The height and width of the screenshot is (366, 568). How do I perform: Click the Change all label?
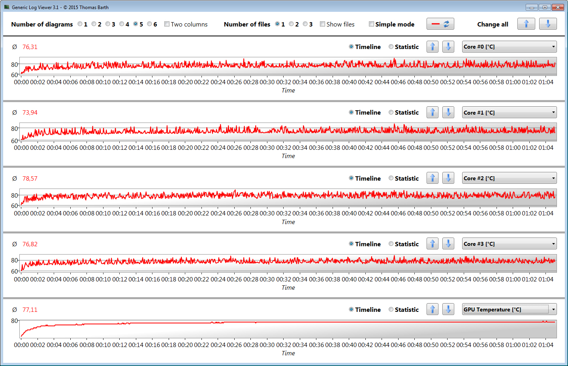493,25
